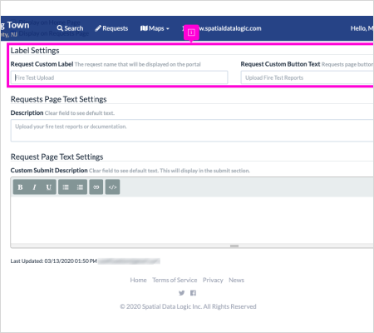This screenshot has height=333, width=374.
Task: Open the Privacy footer link
Action: 213,280
